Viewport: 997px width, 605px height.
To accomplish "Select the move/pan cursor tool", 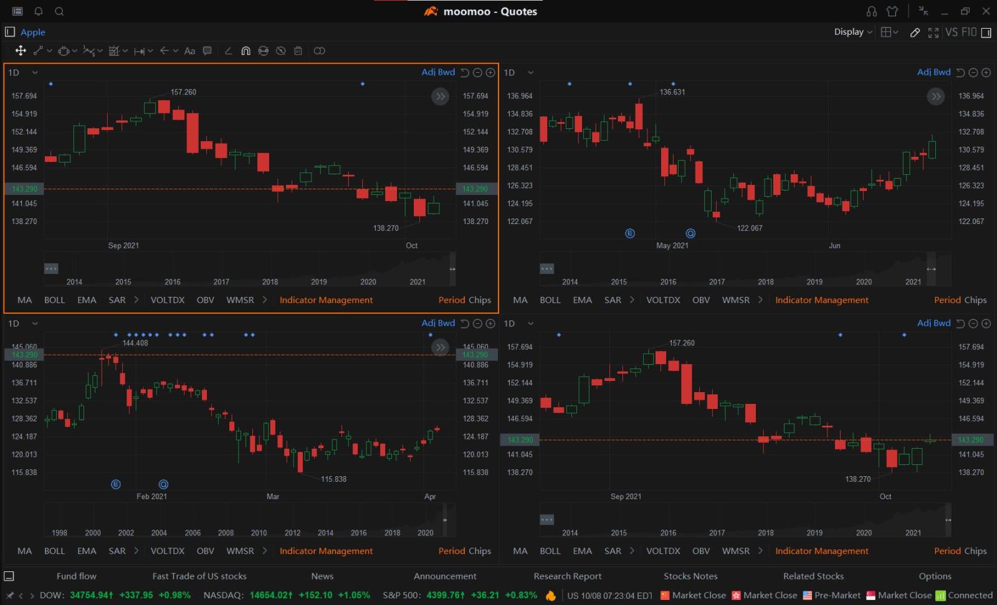I will (x=21, y=51).
